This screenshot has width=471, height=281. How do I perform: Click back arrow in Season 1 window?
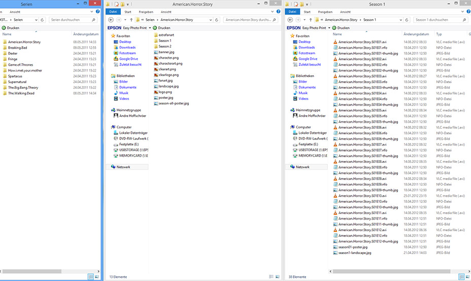click(290, 20)
